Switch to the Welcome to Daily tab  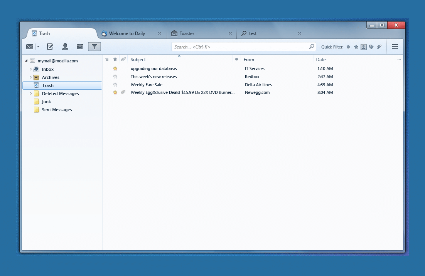click(x=127, y=33)
